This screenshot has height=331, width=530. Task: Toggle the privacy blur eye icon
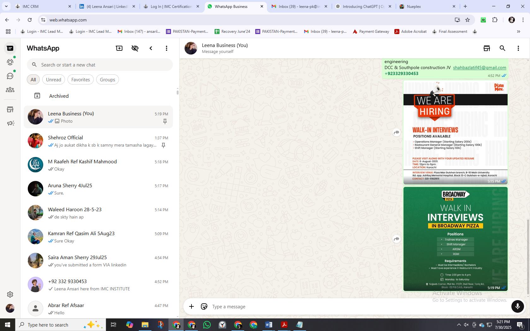135,48
